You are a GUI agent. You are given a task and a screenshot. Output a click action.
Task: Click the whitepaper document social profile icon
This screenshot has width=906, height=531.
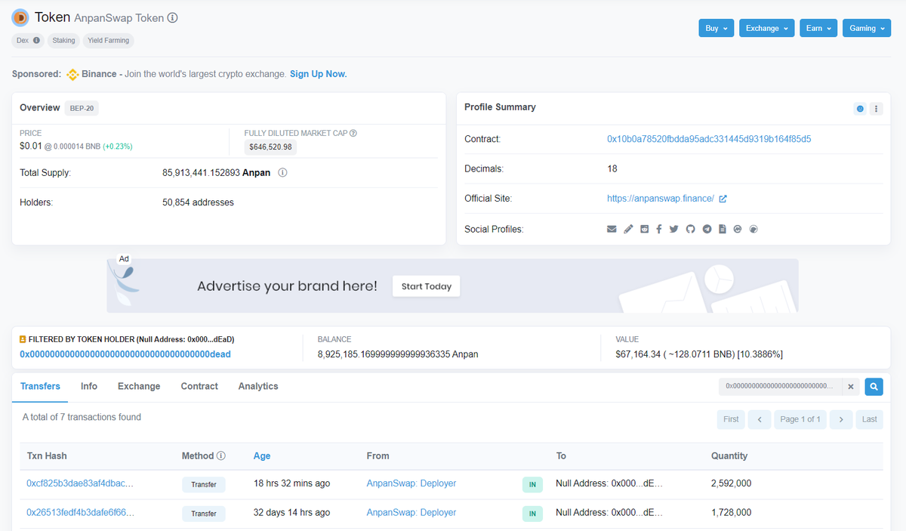723,229
